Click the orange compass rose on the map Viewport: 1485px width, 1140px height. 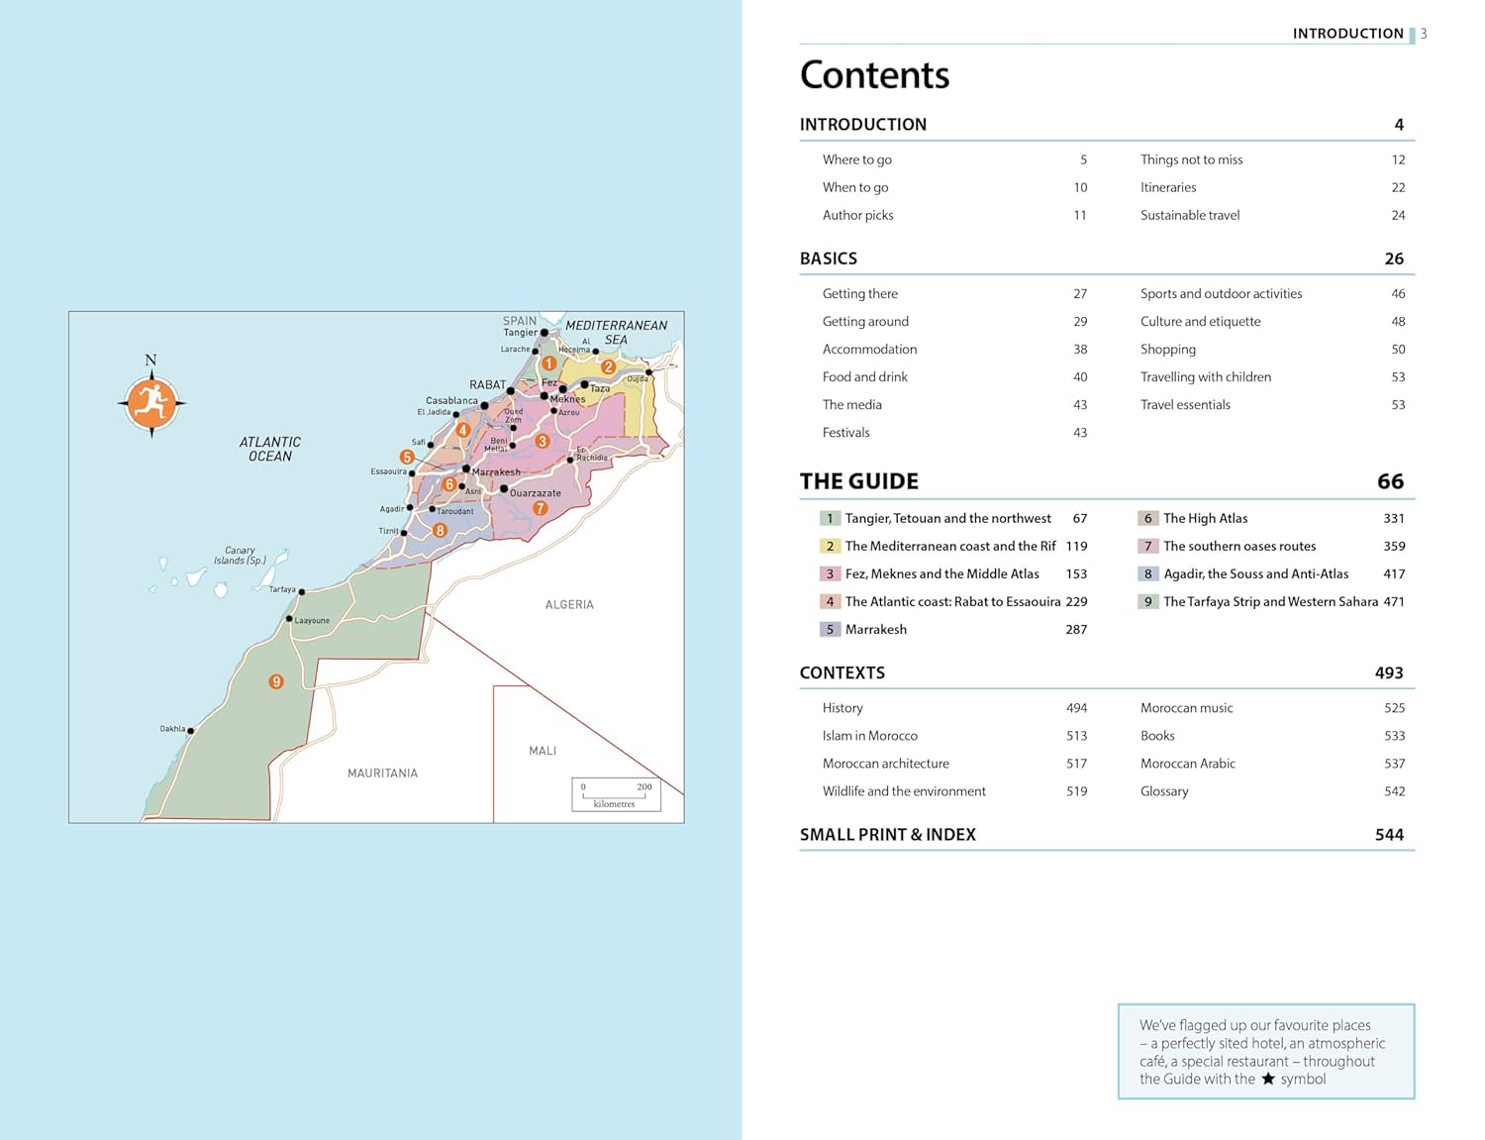point(151,402)
